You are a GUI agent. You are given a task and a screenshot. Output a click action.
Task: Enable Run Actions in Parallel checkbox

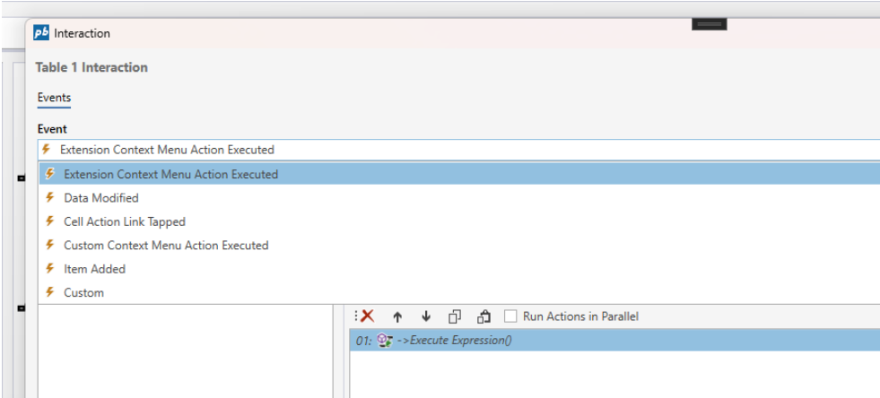(x=510, y=316)
